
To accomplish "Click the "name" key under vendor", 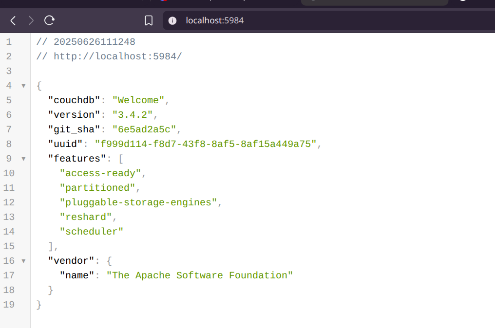I will (77, 275).
